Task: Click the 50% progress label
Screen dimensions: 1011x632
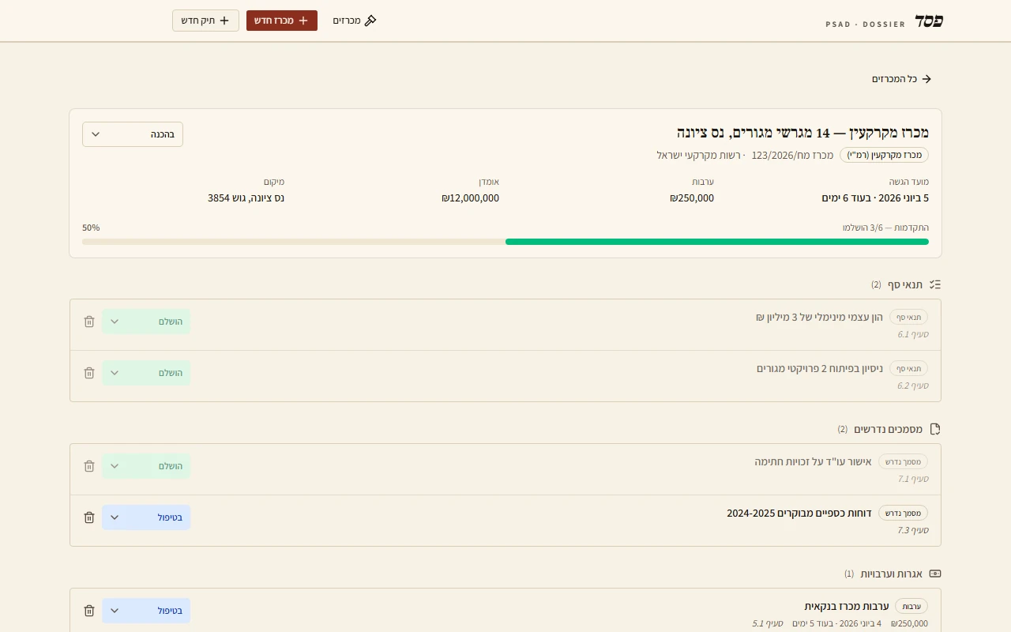Action: coord(91,228)
